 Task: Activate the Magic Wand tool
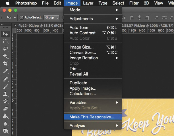5,56
